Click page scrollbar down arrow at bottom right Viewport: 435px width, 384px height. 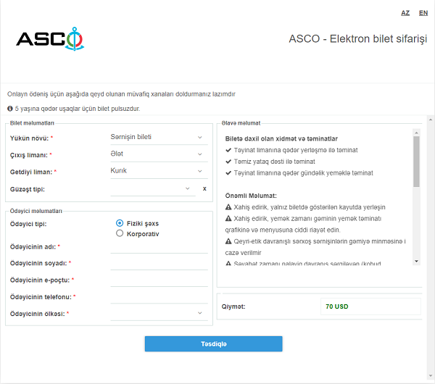(431, 376)
